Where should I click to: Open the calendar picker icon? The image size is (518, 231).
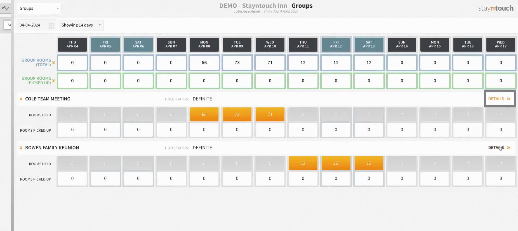tap(51, 25)
